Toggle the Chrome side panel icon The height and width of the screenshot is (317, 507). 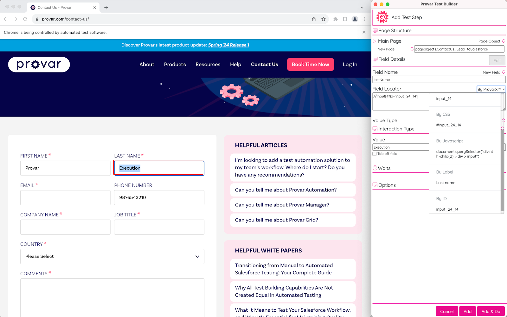345,19
